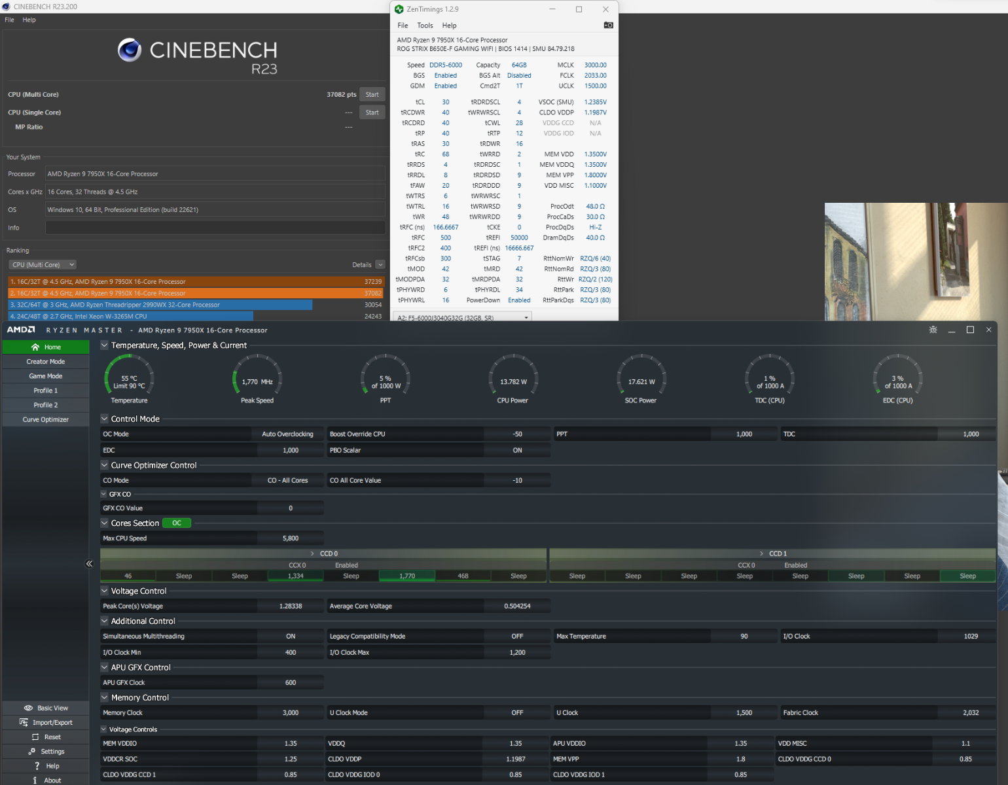Collapse the Control Mode section
Screen dimensions: 1008x785
tap(104, 419)
